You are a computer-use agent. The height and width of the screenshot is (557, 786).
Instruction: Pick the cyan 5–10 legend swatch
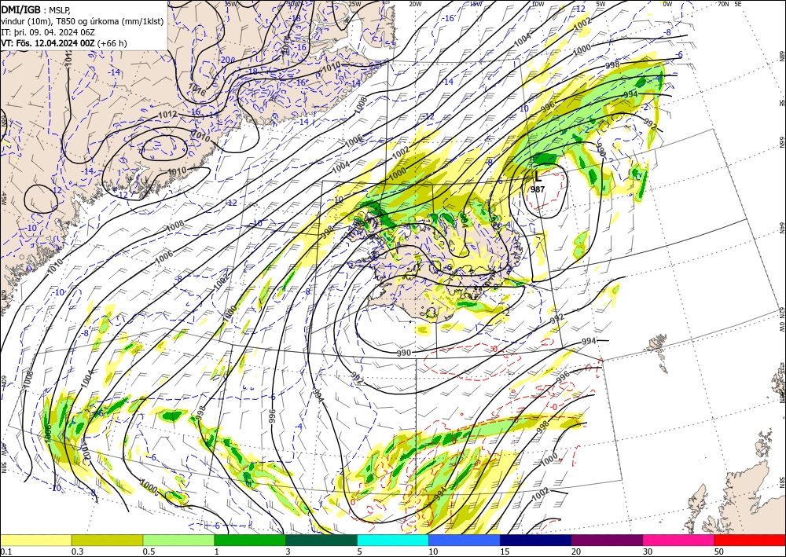[393, 540]
